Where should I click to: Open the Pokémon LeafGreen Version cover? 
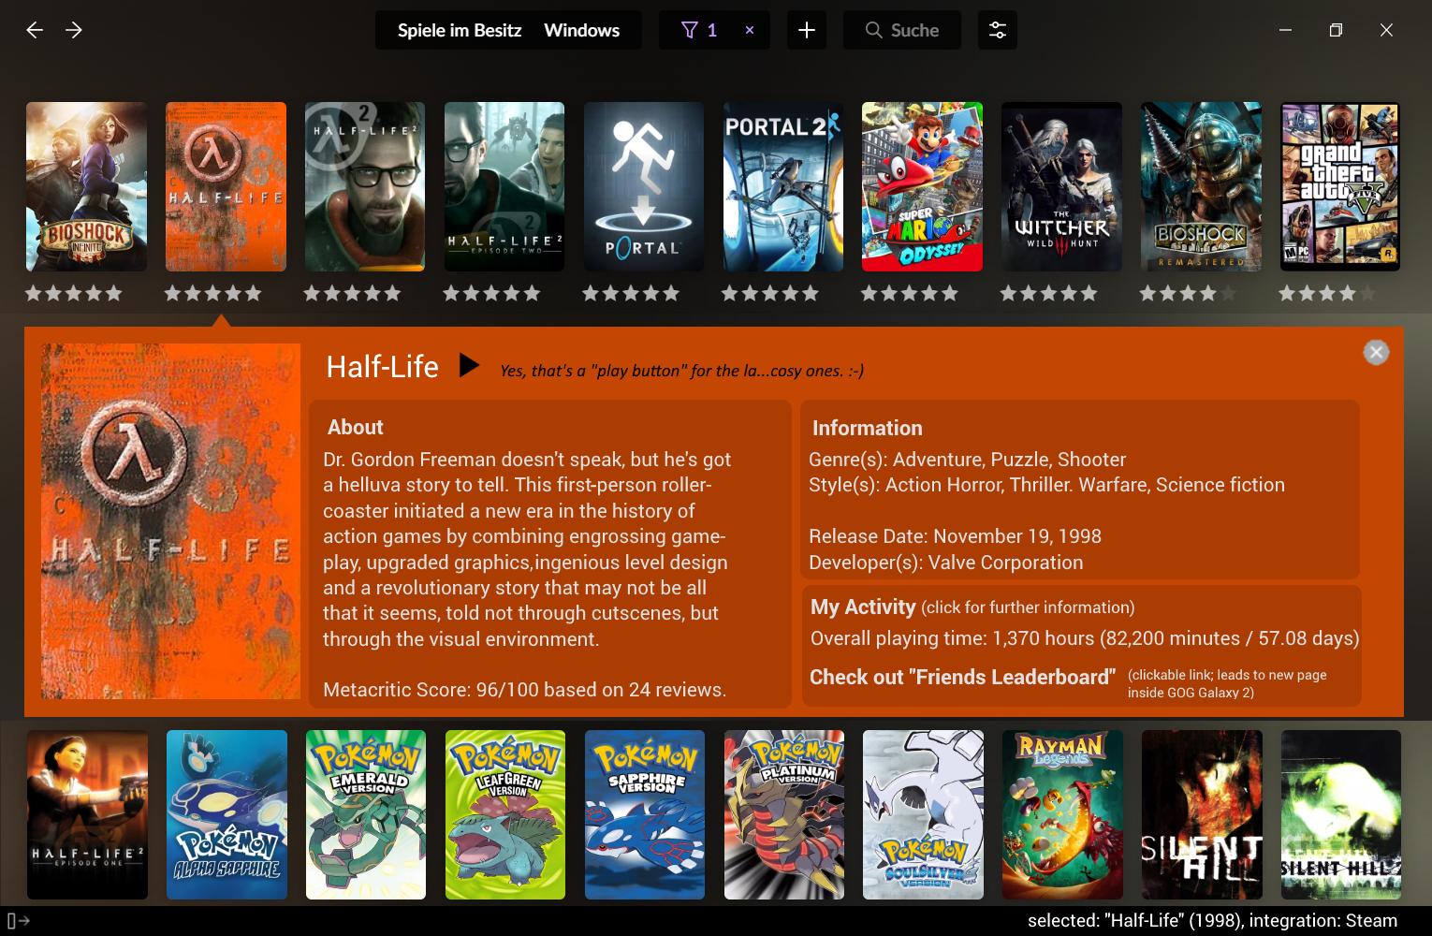coord(505,814)
